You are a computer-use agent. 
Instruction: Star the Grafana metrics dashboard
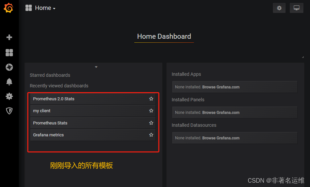(x=151, y=135)
